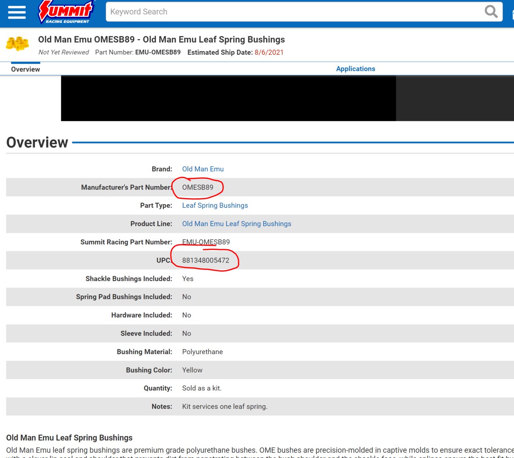Click the 'Sold as a kit.' quantity value
514x458 pixels.
pos(202,388)
